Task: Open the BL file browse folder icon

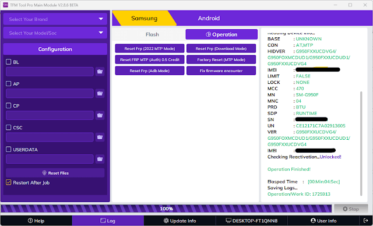Action: tap(100, 72)
